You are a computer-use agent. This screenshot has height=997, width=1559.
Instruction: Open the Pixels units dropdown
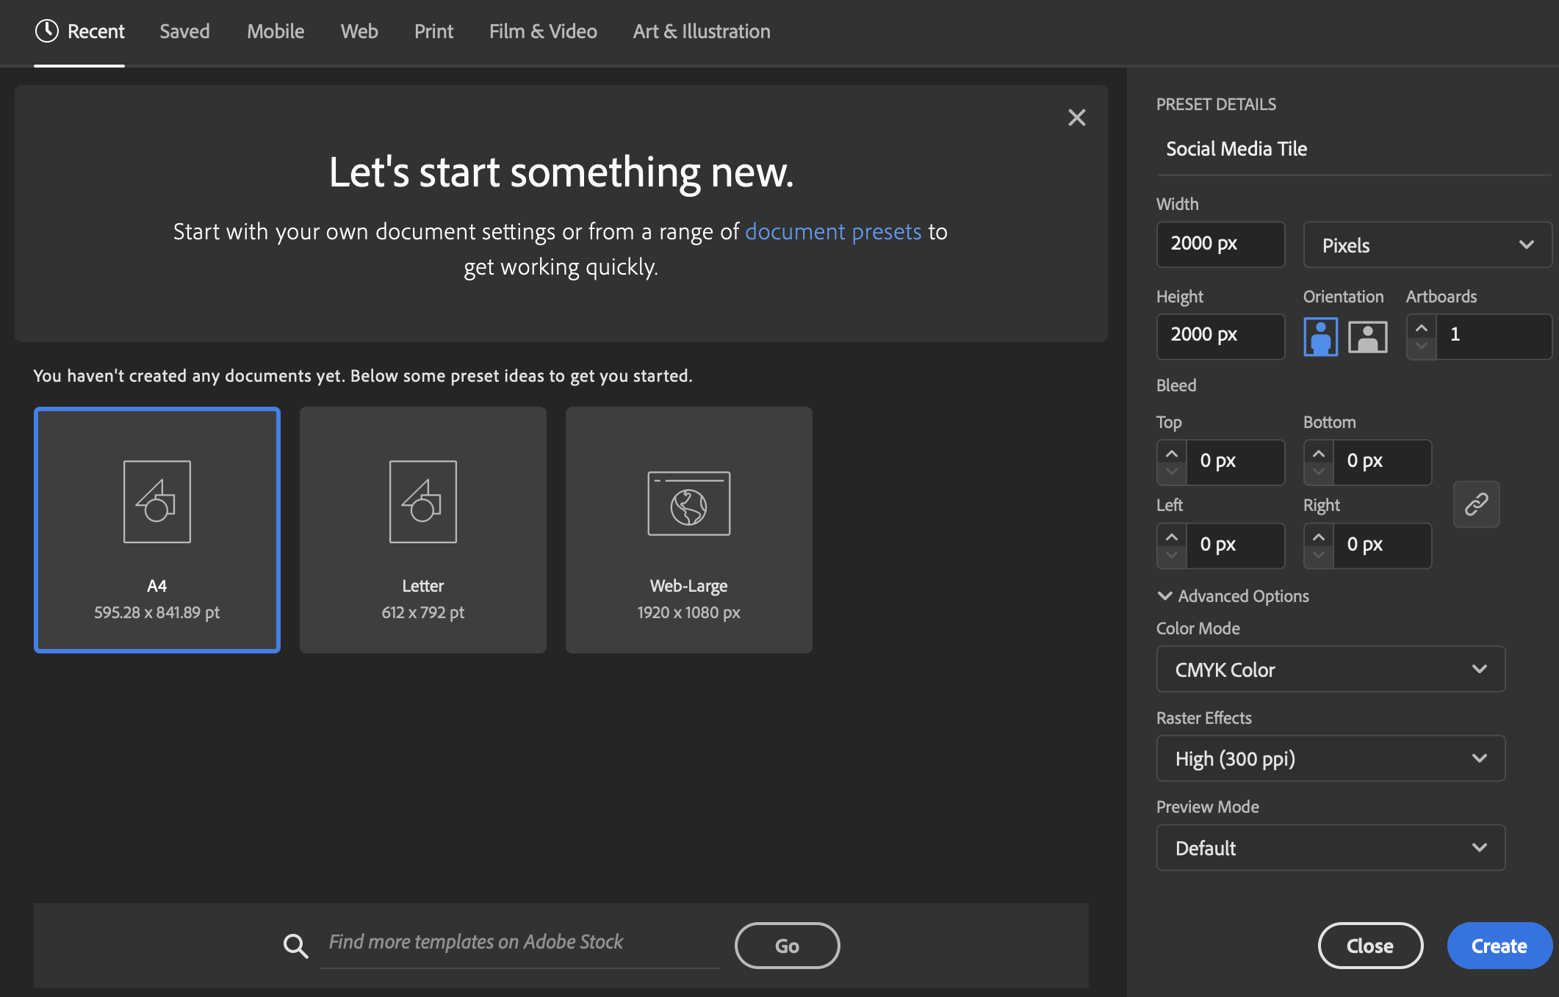tap(1427, 245)
